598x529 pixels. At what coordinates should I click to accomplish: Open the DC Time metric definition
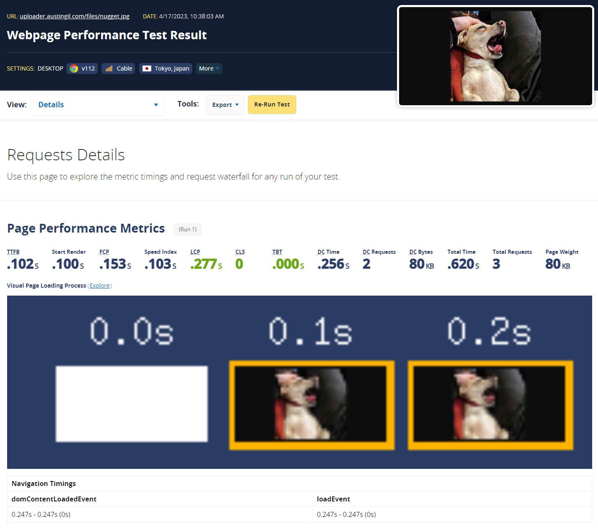point(328,252)
